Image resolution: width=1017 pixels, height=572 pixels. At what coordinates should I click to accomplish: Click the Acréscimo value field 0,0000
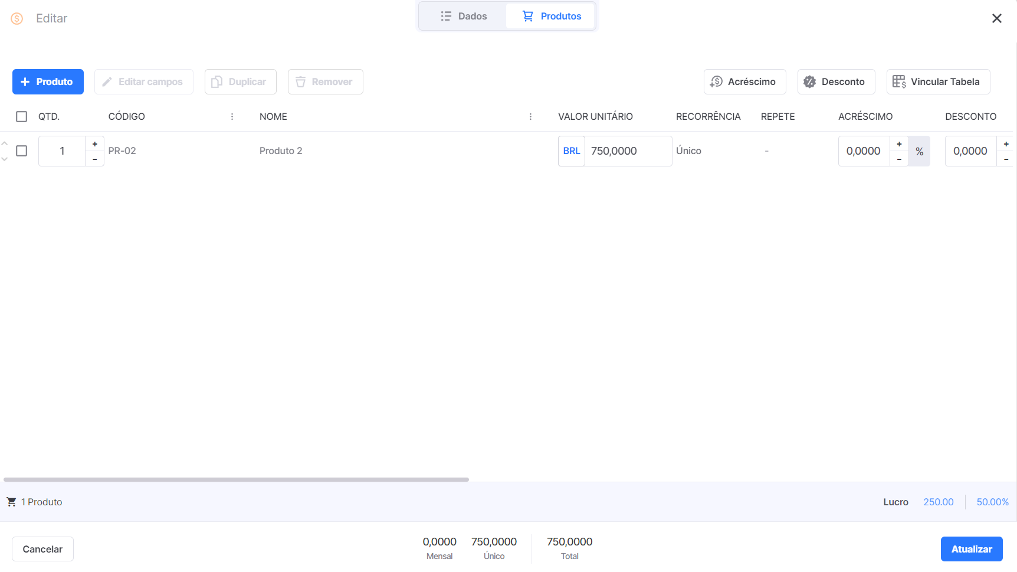click(864, 151)
